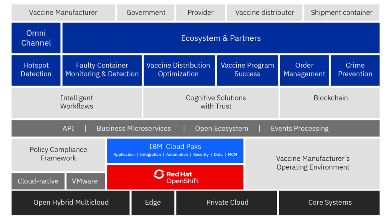Expand the Vaccine Manufacturer's Operating Environment
Image resolution: width=391 pixels, height=220 pixels.
[x=313, y=163]
